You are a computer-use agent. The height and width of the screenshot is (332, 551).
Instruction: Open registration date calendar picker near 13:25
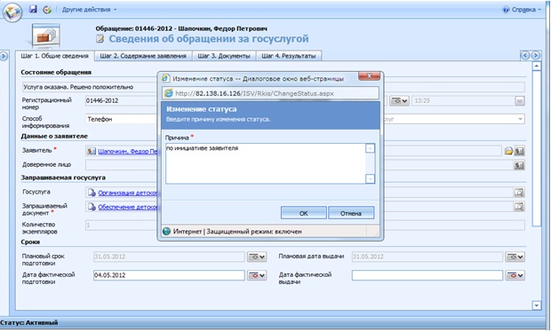click(x=399, y=101)
